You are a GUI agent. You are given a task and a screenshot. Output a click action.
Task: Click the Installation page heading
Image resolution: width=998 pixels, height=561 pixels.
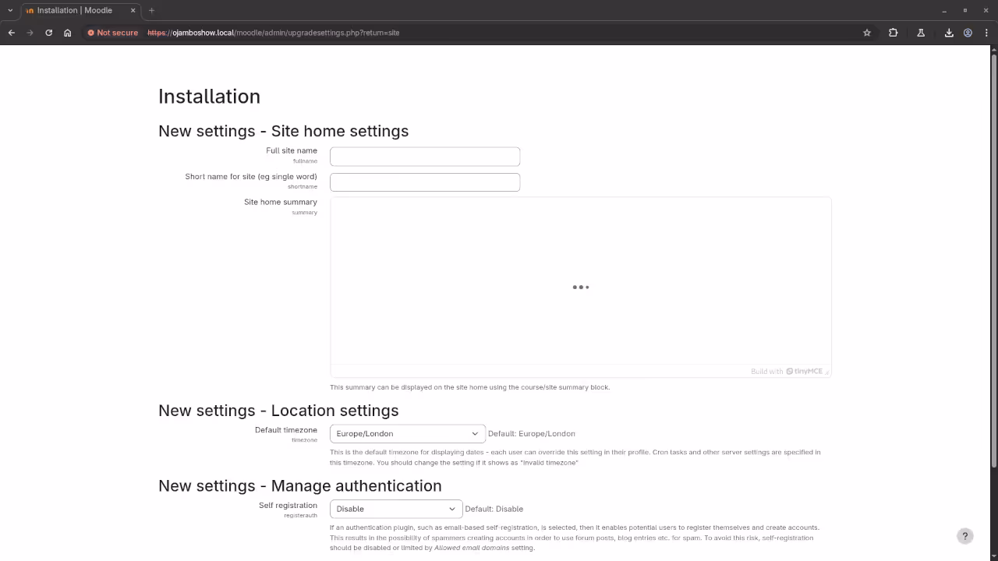209,97
